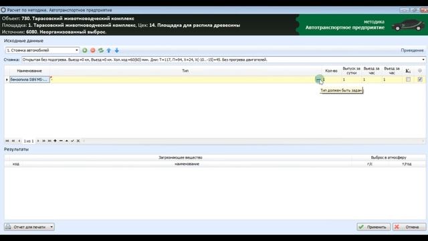
Task: Open type selection ellipsis button in row
Action: (x=318, y=80)
